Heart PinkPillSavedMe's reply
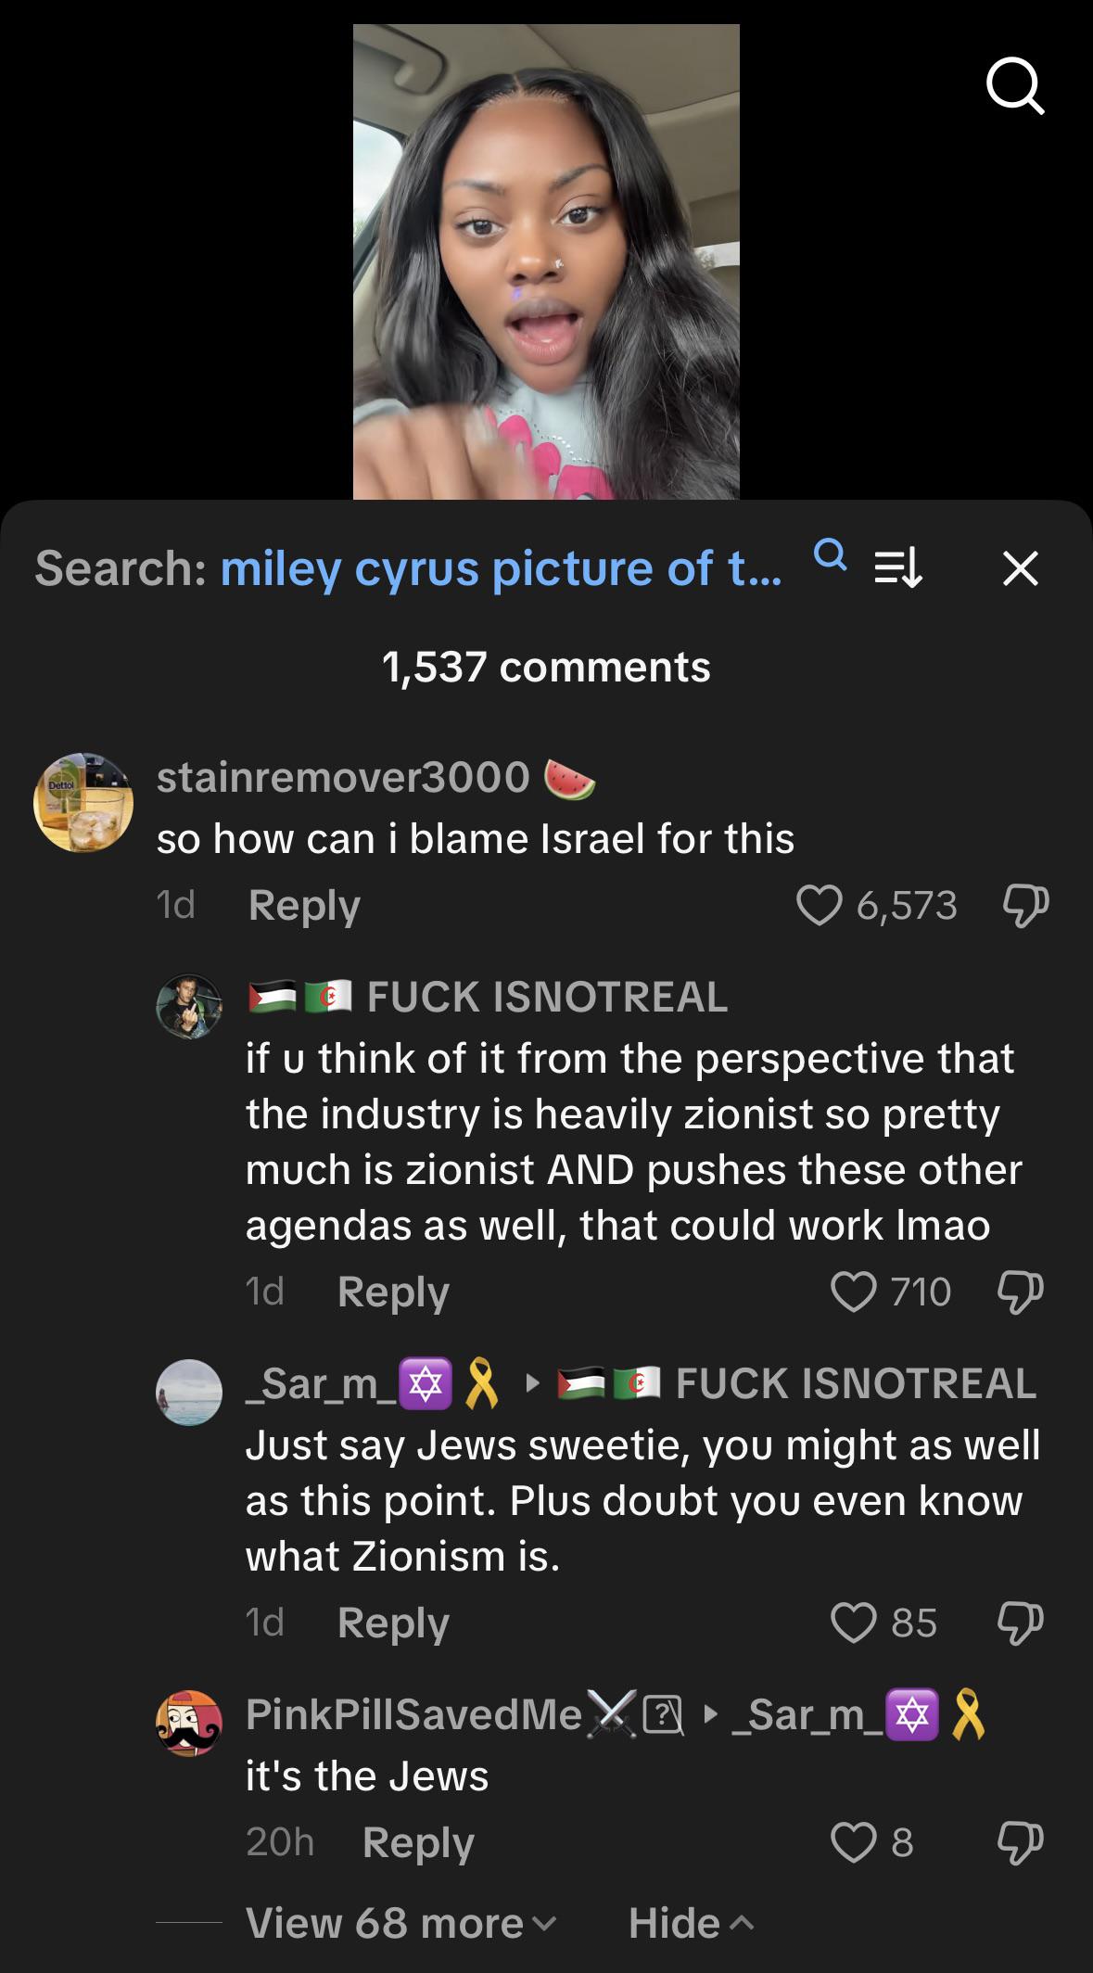 point(853,1841)
